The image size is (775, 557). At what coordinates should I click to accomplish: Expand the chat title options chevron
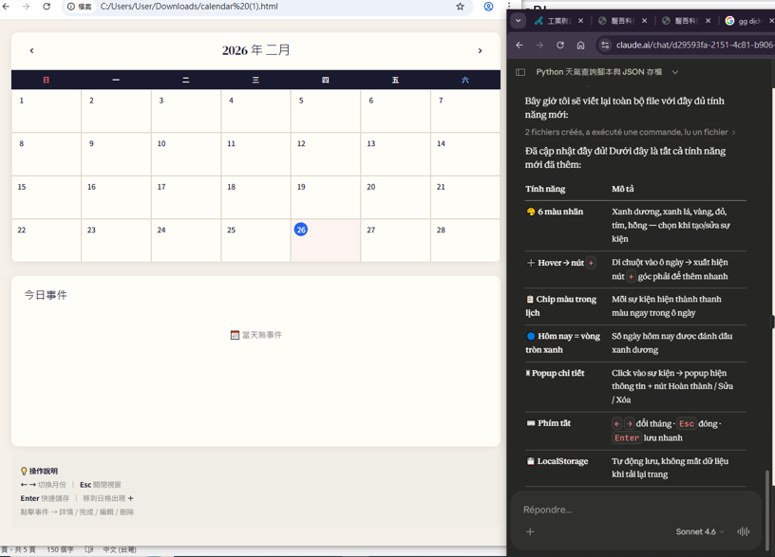(x=675, y=72)
